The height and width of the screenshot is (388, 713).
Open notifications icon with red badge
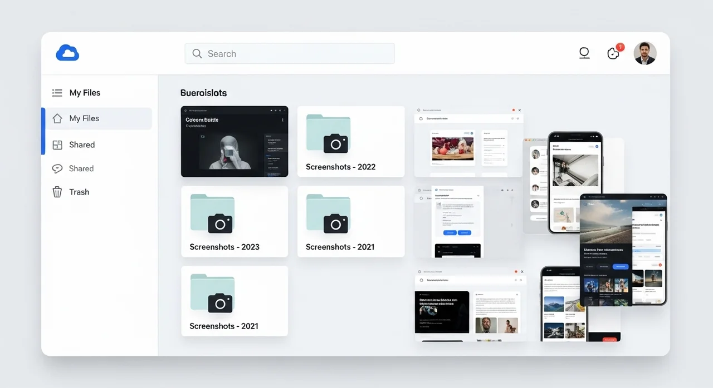[x=613, y=53]
